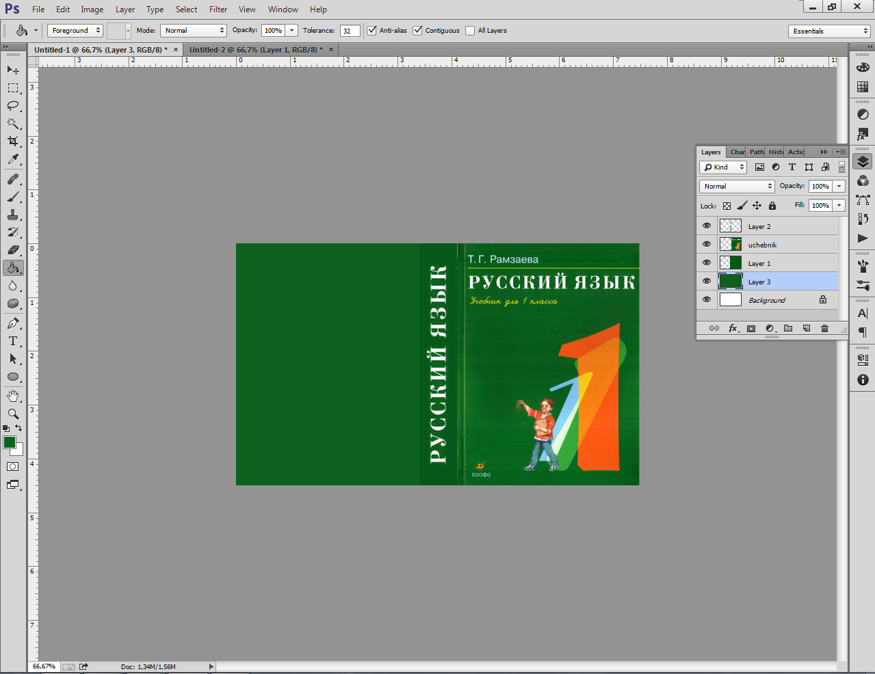Viewport: 875px width, 674px height.
Task: Switch to the Paths panel tab
Action: [756, 152]
